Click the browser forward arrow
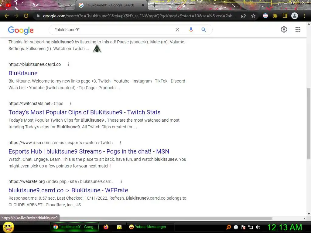This screenshot has width=311, height=233. 16,16
